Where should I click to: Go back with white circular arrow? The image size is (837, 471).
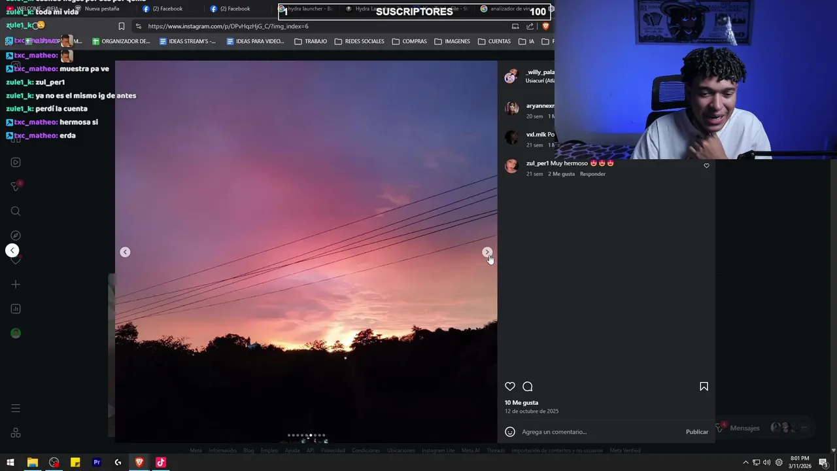(12, 251)
